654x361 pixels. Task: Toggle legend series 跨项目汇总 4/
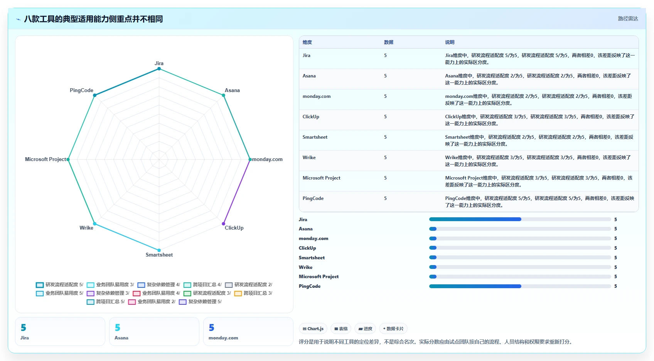203,285
